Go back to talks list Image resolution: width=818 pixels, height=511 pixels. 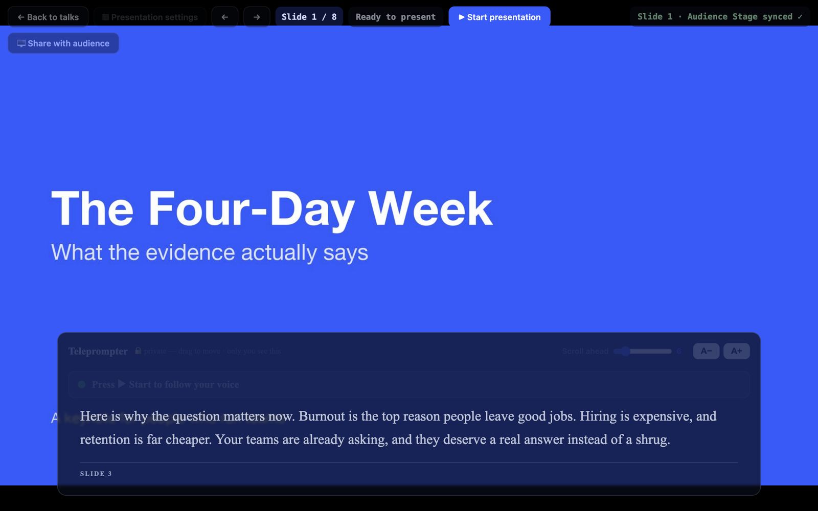tap(48, 17)
